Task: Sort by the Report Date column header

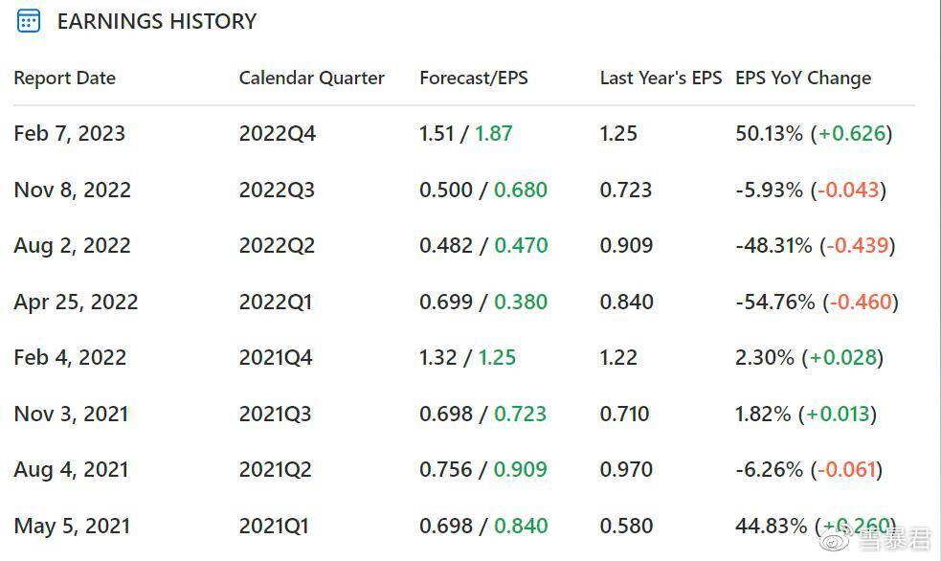Action: 65,78
